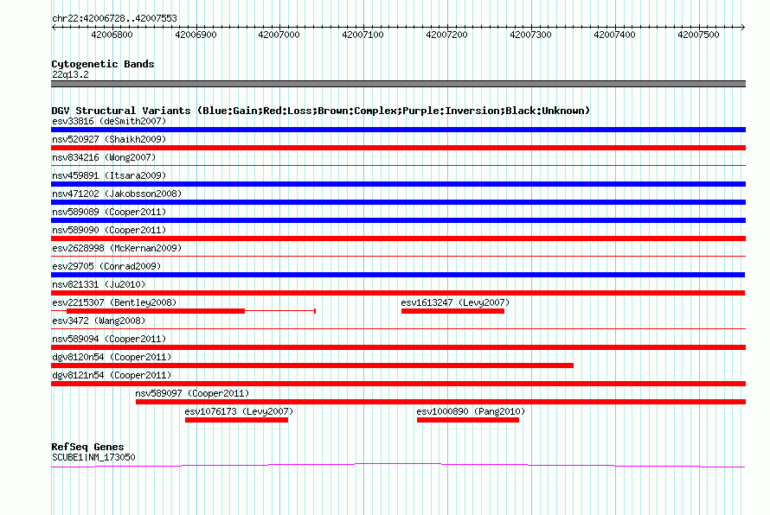Click the esv3472 (Wang2008) label
The image size is (770, 515).
[x=99, y=321]
